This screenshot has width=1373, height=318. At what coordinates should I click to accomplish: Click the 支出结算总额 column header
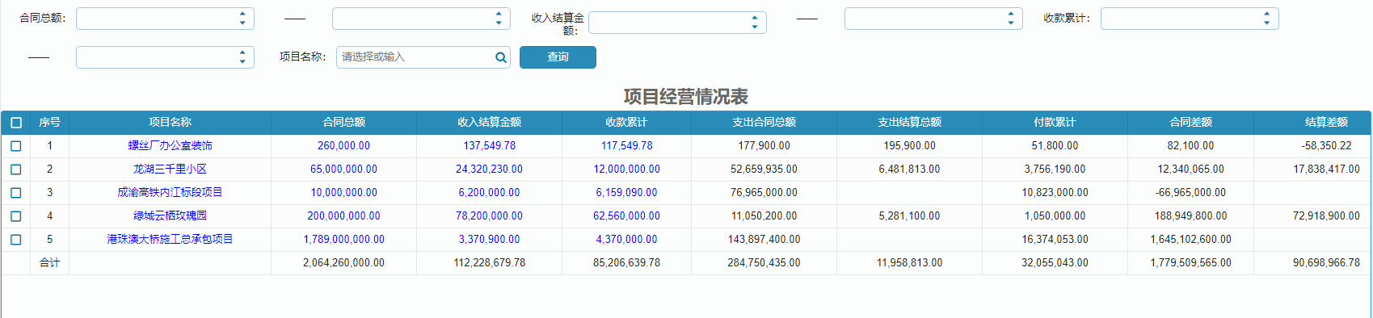pyautogui.click(x=909, y=123)
